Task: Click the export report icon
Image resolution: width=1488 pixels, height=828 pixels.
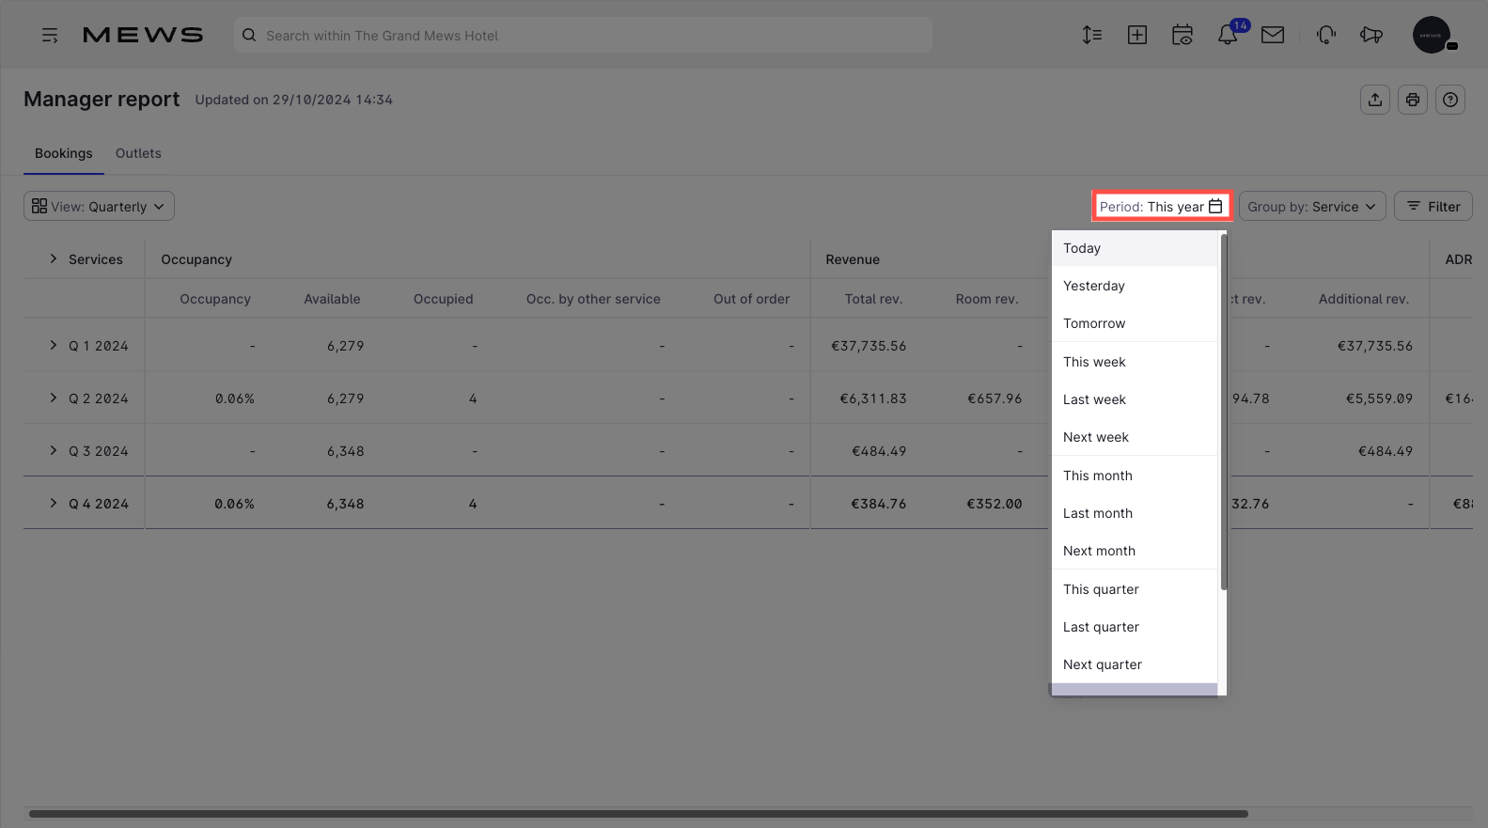Action: [1374, 100]
